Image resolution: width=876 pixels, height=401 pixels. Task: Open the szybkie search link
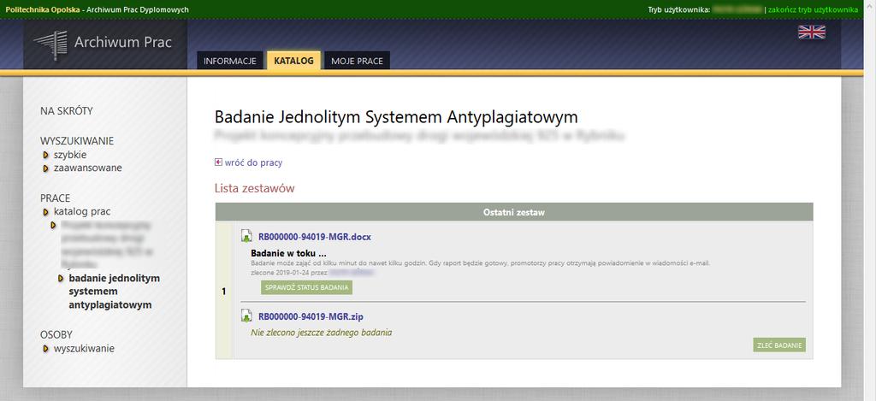click(x=70, y=155)
